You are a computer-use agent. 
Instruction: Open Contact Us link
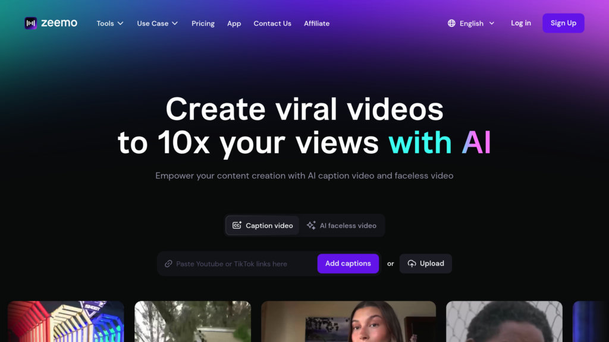272,23
